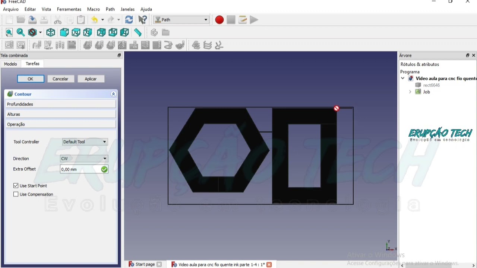Click the measure distance ruler icon
The height and width of the screenshot is (268, 477).
tap(138, 33)
